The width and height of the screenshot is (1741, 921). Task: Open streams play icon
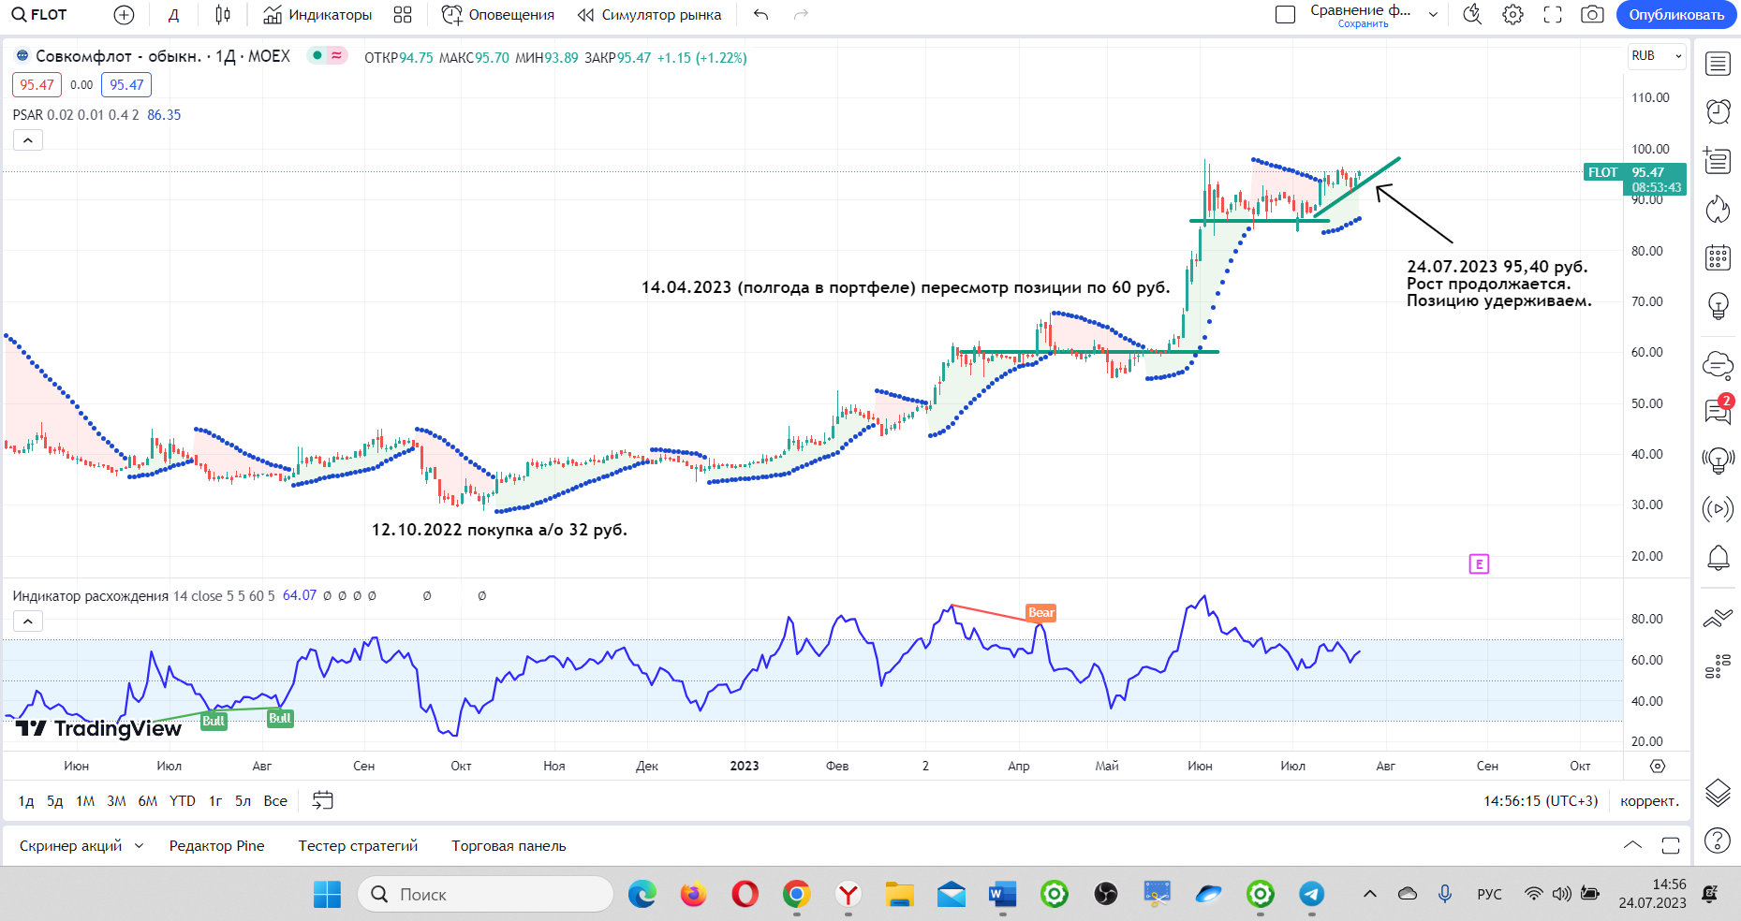[1718, 509]
